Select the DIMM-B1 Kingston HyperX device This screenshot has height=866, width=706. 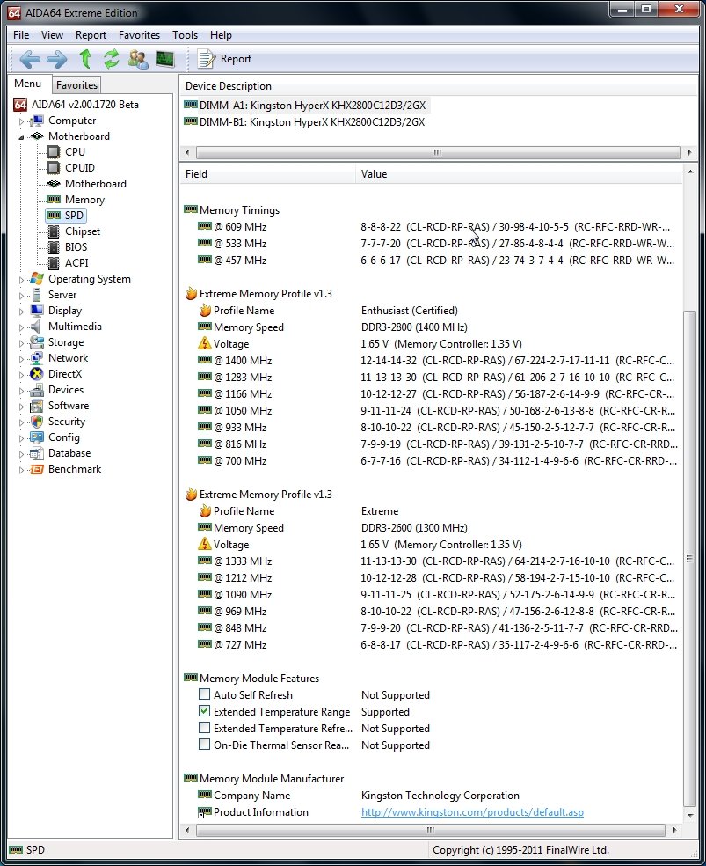click(x=311, y=122)
